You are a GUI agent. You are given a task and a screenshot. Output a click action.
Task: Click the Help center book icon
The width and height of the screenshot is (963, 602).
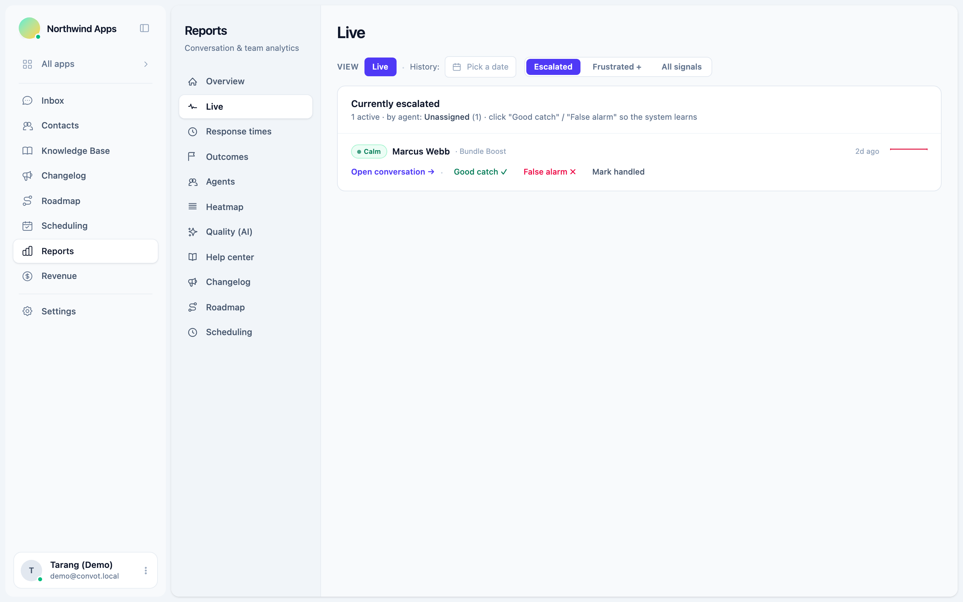pos(193,257)
